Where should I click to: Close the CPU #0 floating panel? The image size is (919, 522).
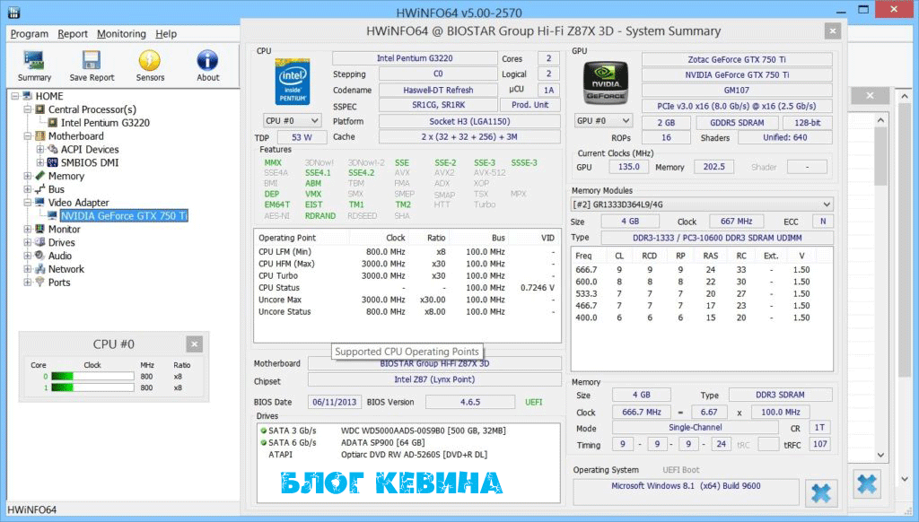(x=195, y=344)
